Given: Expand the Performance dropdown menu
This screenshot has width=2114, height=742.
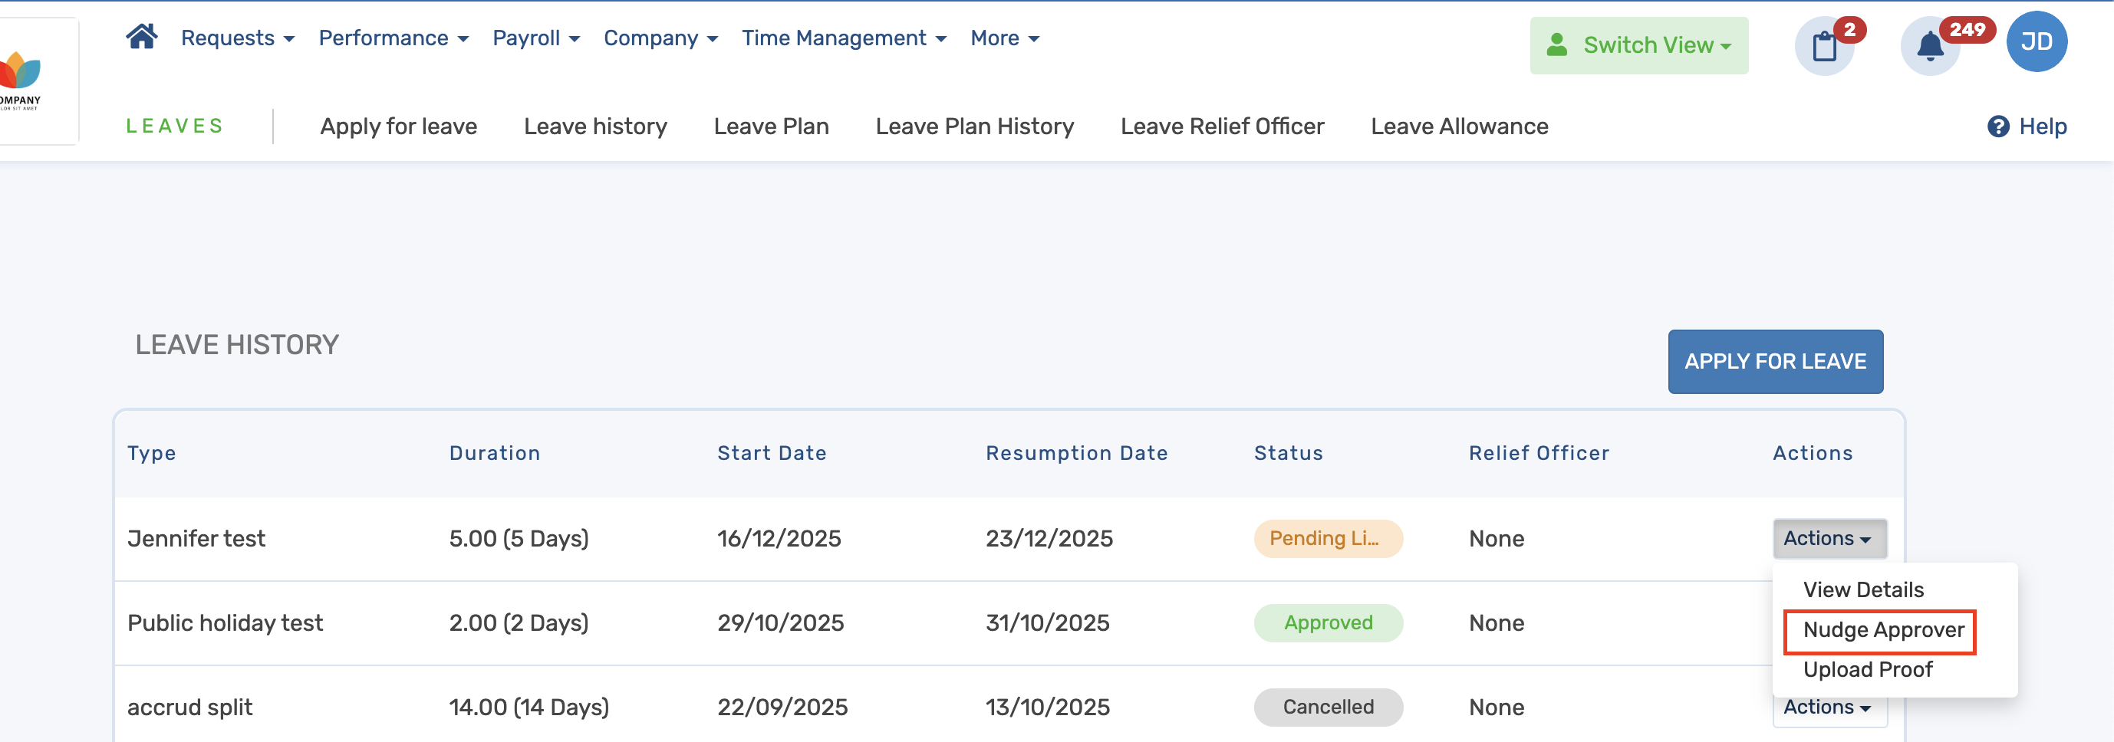Looking at the screenshot, I should pos(393,38).
